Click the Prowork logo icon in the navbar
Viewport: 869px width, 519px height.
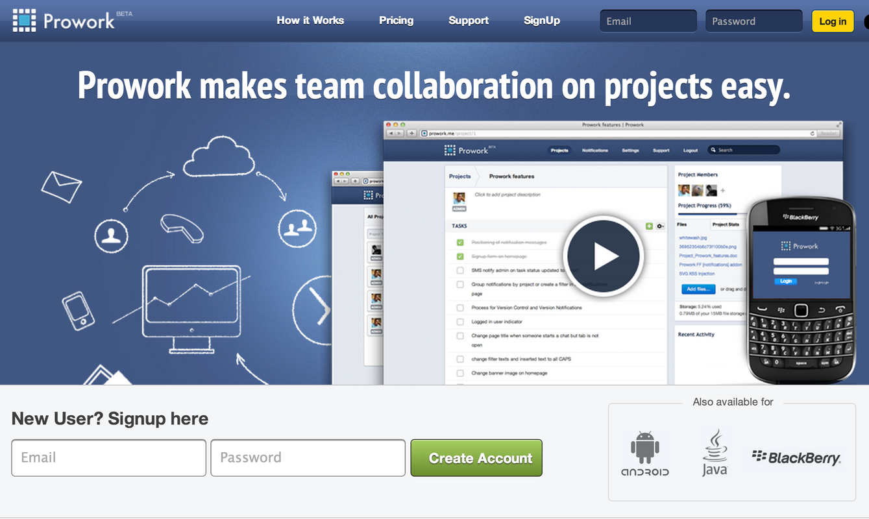(x=25, y=20)
